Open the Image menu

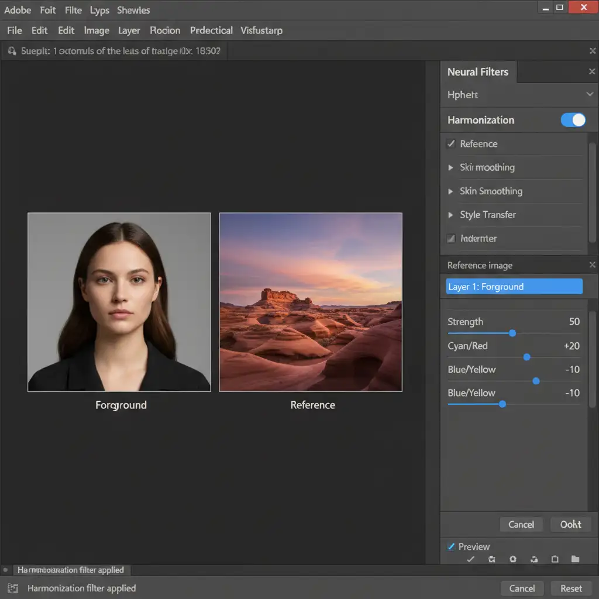[x=97, y=30]
